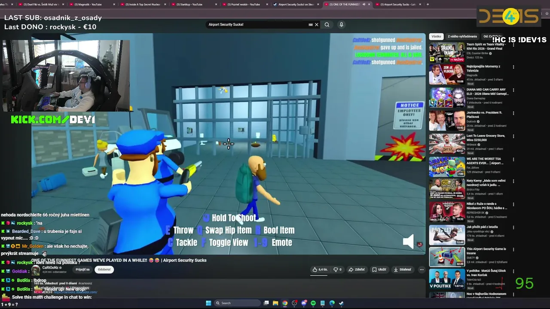
Task: Open Discord from taskbar
Action: [304, 303]
